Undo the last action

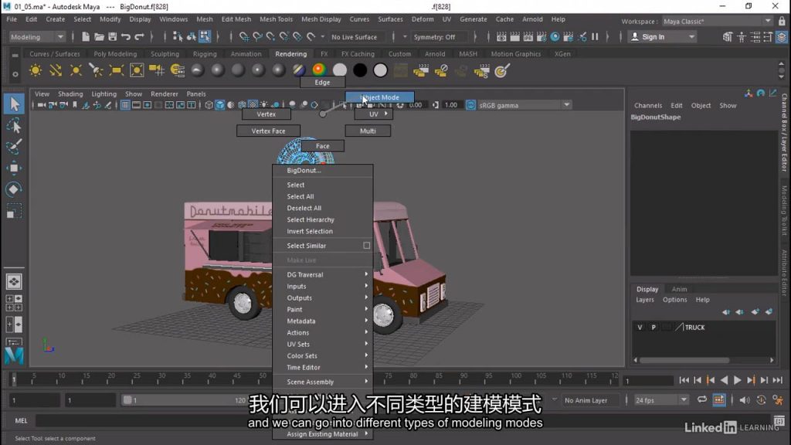pyautogui.click(x=126, y=37)
